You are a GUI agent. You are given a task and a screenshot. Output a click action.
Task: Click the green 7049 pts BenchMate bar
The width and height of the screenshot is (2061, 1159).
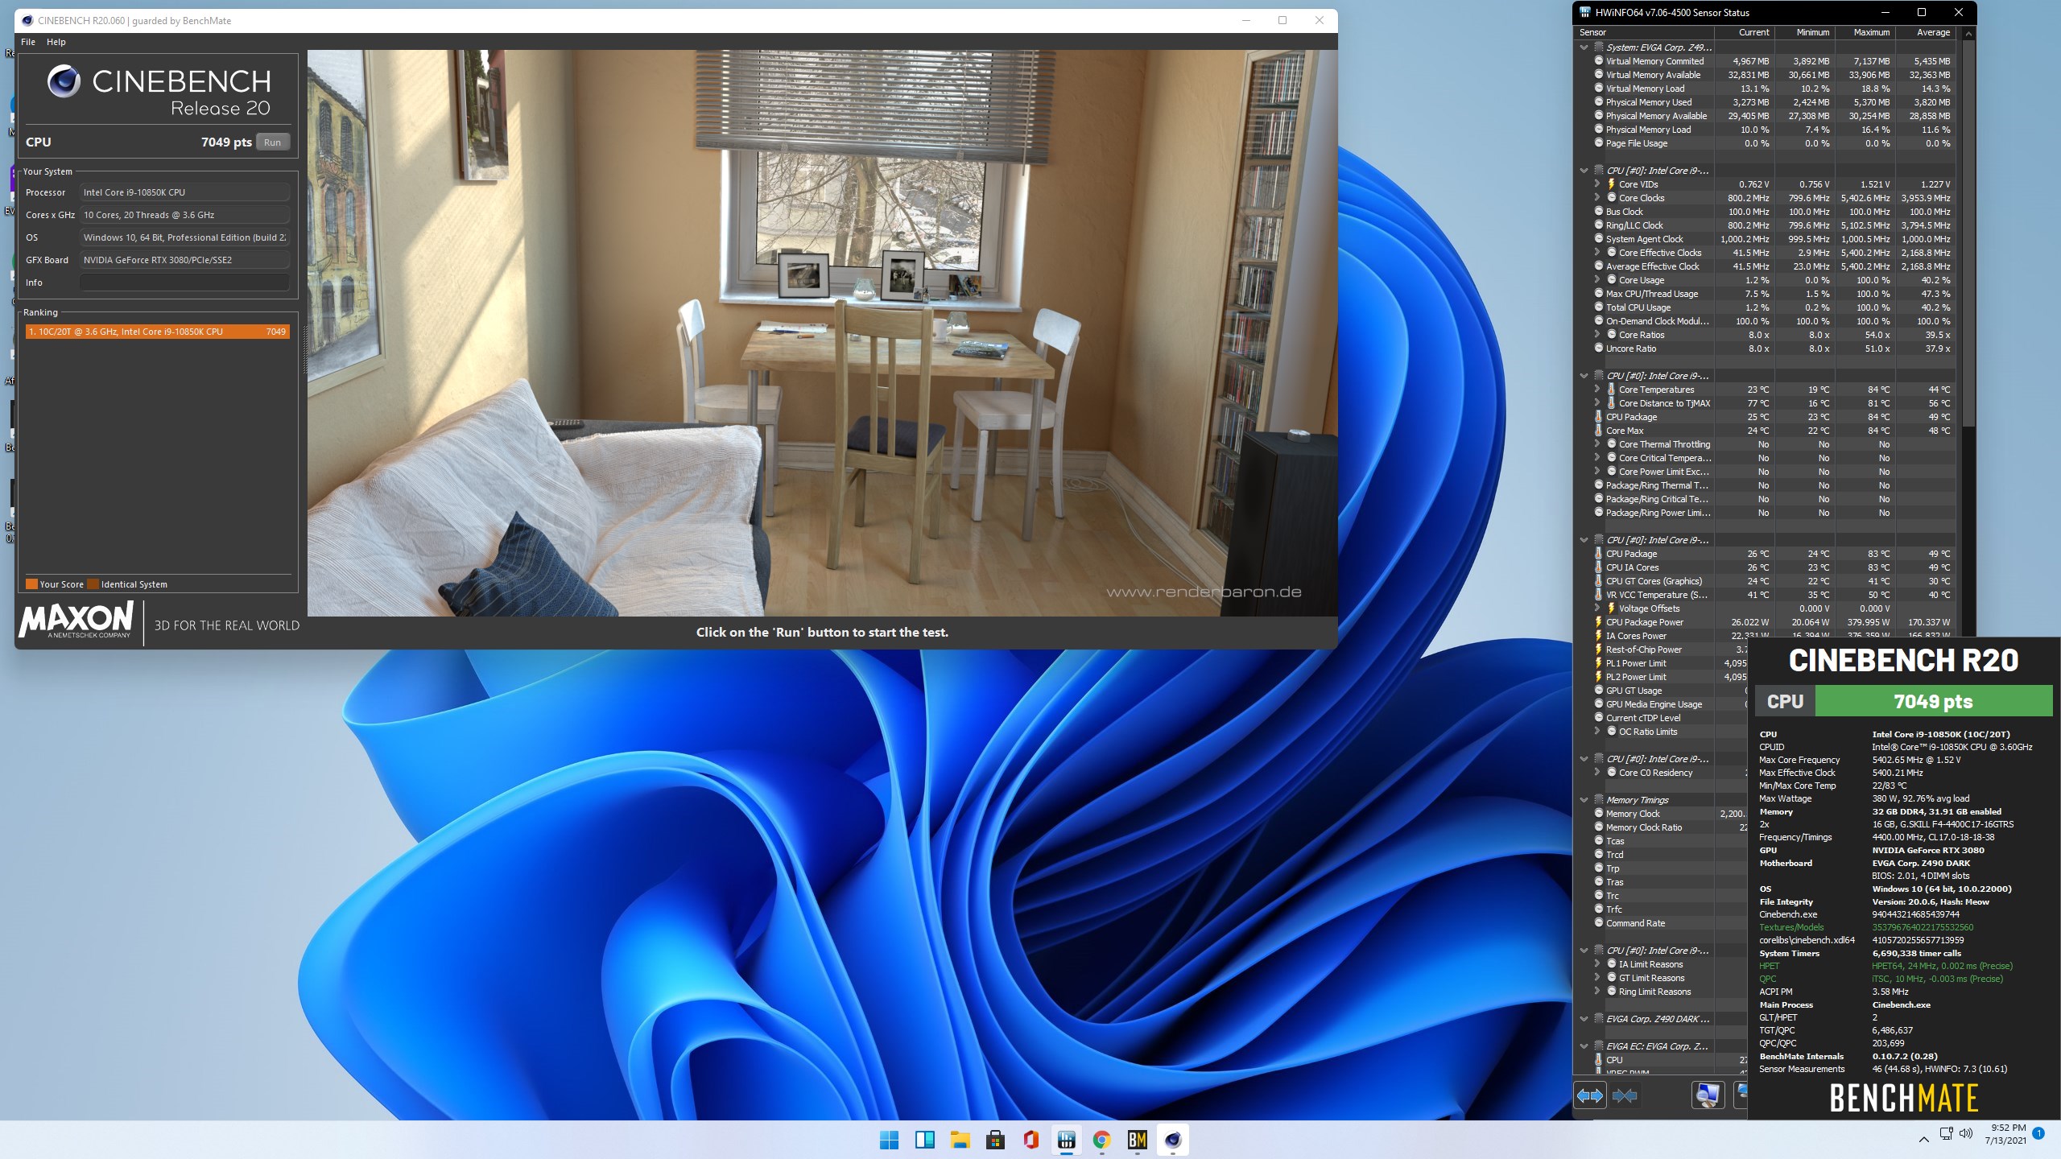[x=1933, y=701]
